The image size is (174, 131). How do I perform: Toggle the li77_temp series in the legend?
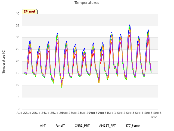(130, 126)
